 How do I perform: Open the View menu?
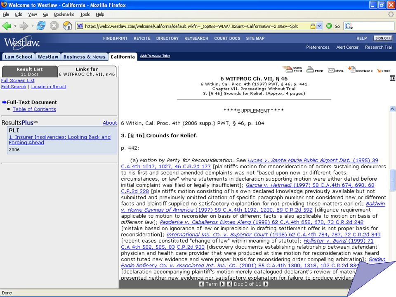point(32,14)
